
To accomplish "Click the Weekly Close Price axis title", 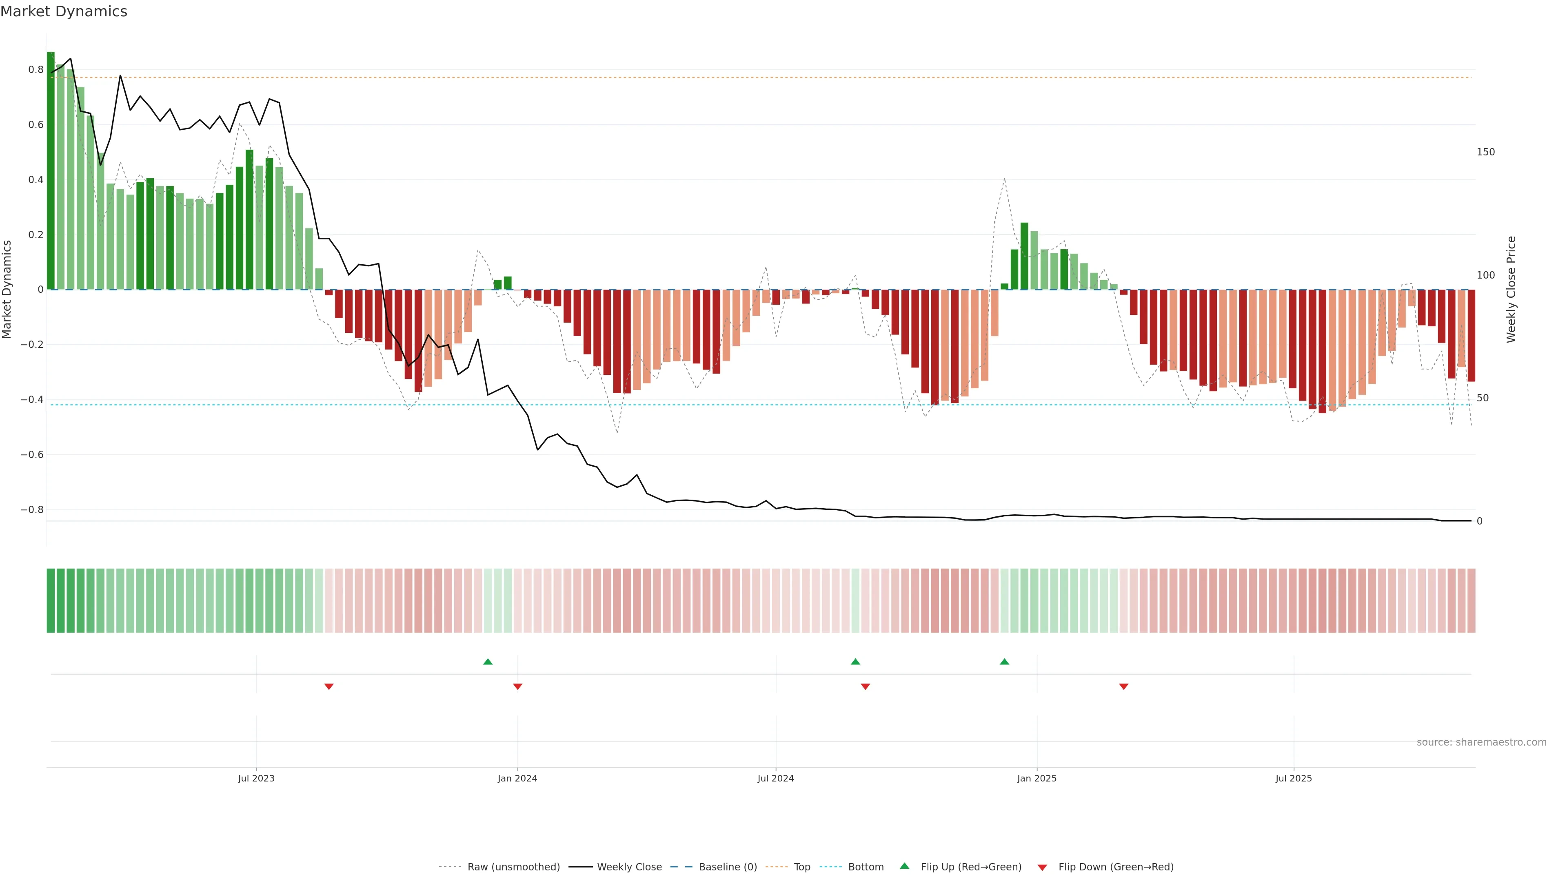I will (x=1511, y=290).
